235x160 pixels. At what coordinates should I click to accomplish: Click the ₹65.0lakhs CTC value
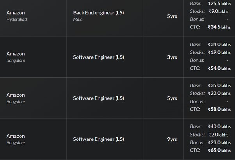tap(219, 150)
